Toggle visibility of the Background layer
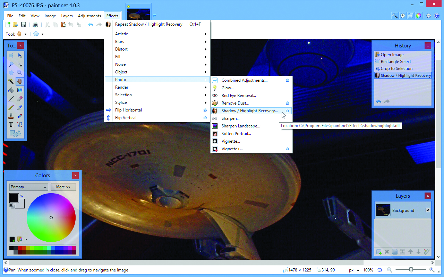The image size is (444, 277). 428,210
